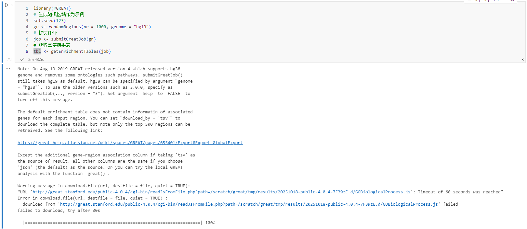
Task: Click the highlighted tbl variable in line 8
Action: pyautogui.click(x=37, y=52)
